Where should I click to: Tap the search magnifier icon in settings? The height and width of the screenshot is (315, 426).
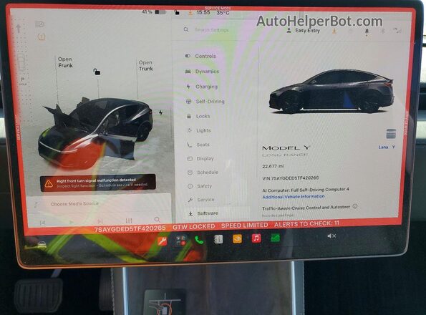[x=186, y=29]
